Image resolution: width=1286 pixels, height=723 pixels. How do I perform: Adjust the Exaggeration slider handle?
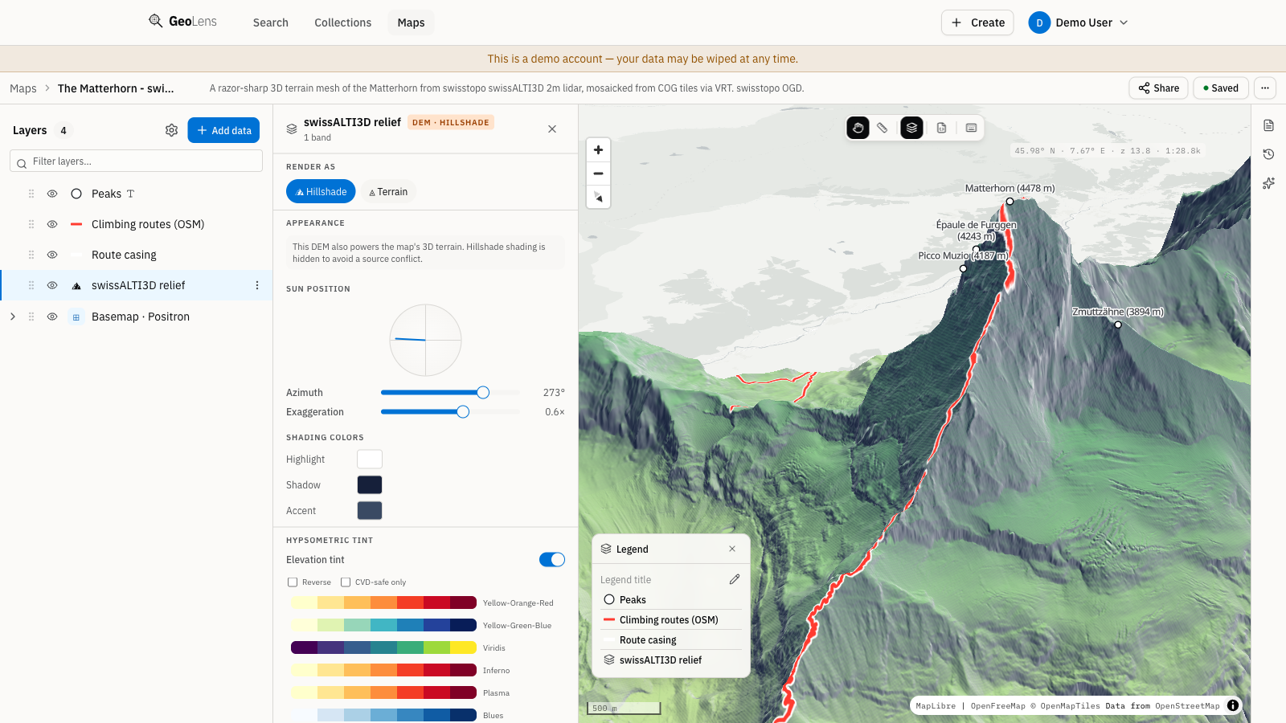[463, 412]
